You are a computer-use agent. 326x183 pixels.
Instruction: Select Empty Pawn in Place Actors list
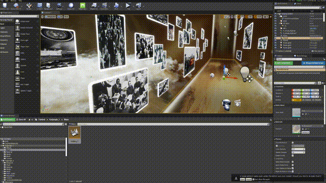[x=27, y=34]
